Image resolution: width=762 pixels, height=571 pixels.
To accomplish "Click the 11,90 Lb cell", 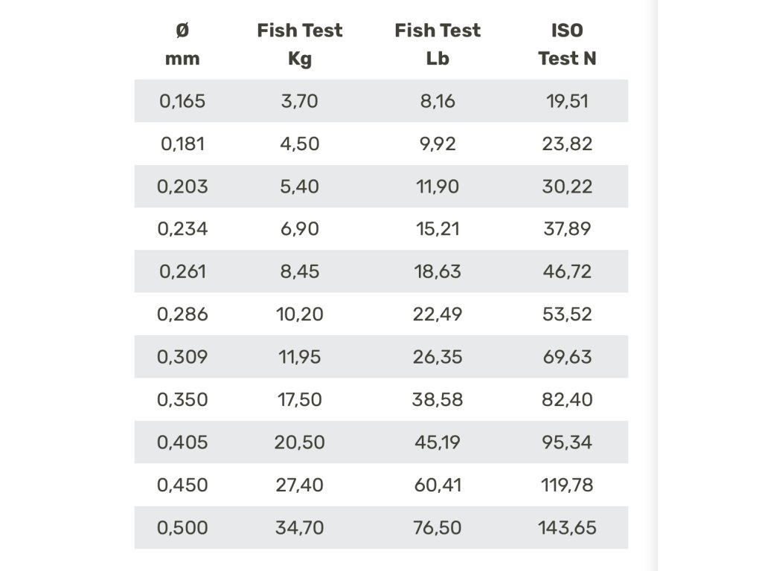I will point(438,187).
